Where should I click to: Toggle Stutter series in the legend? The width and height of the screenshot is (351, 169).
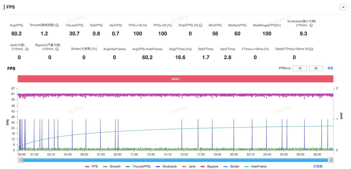231,167
